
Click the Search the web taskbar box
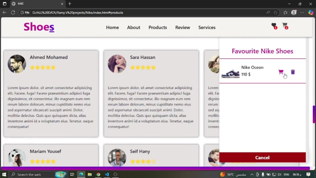pos(38,175)
